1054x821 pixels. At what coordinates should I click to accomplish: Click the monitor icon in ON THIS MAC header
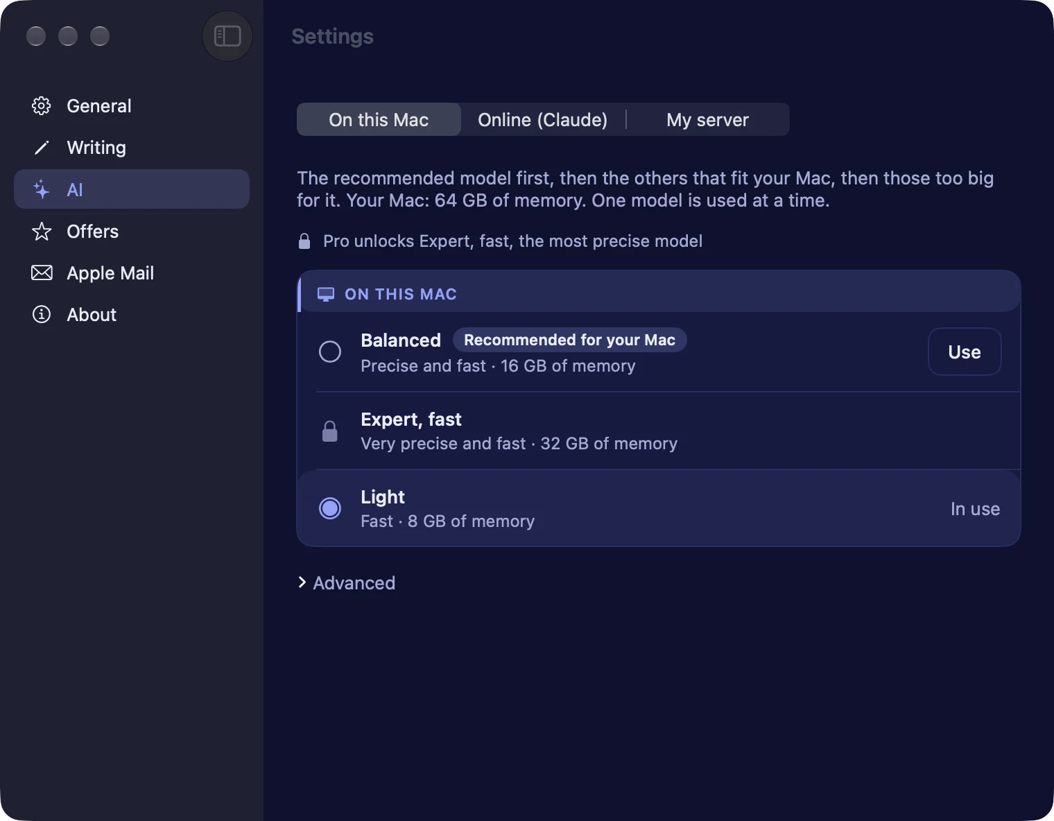326,294
